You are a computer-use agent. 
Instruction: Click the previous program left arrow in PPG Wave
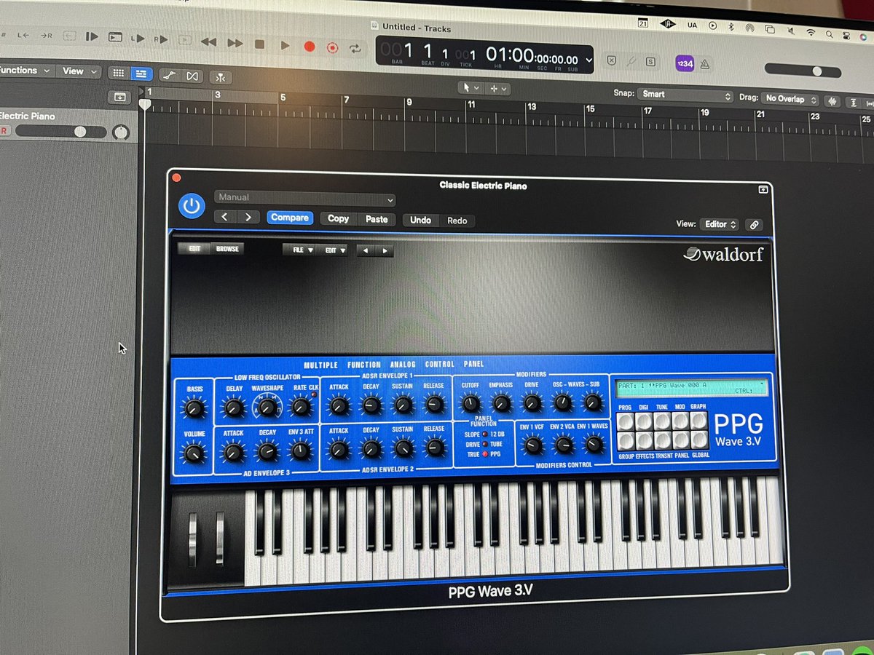click(366, 251)
